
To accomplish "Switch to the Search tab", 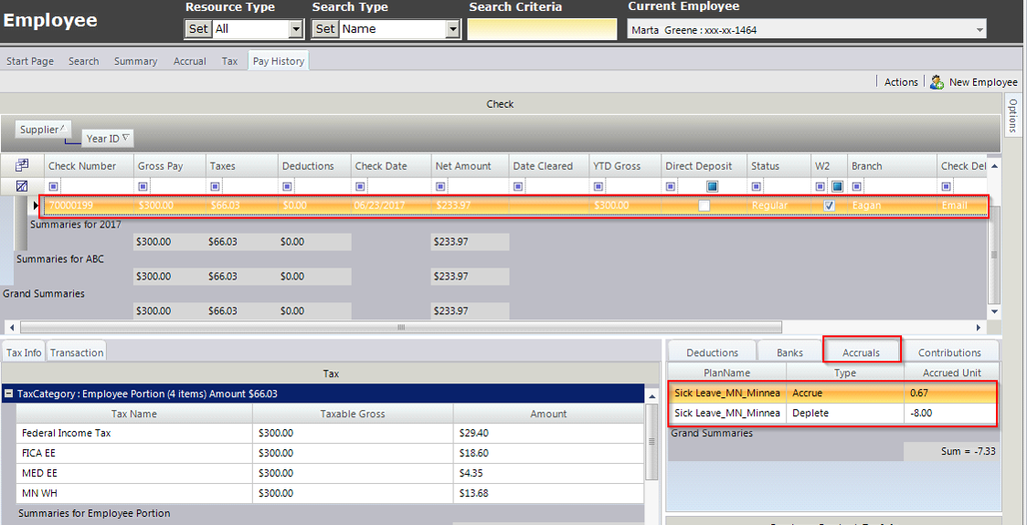I will click(84, 61).
